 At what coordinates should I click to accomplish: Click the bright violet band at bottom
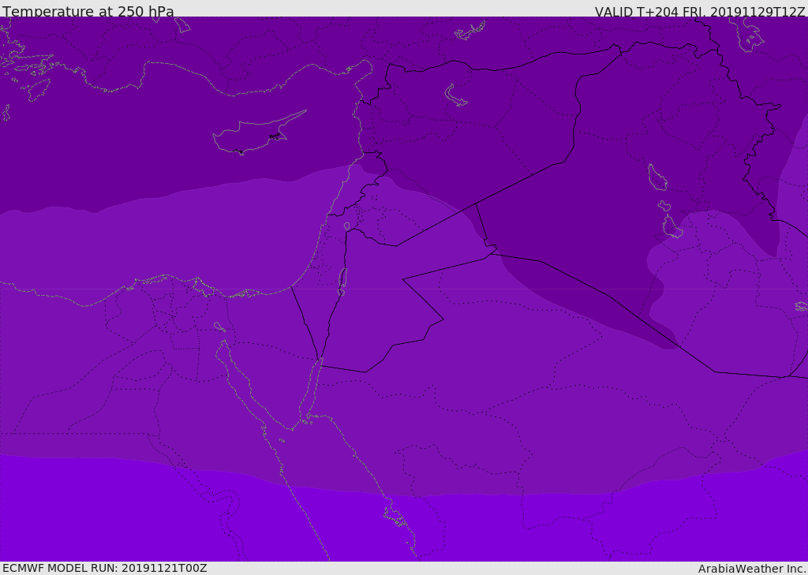coord(404,525)
